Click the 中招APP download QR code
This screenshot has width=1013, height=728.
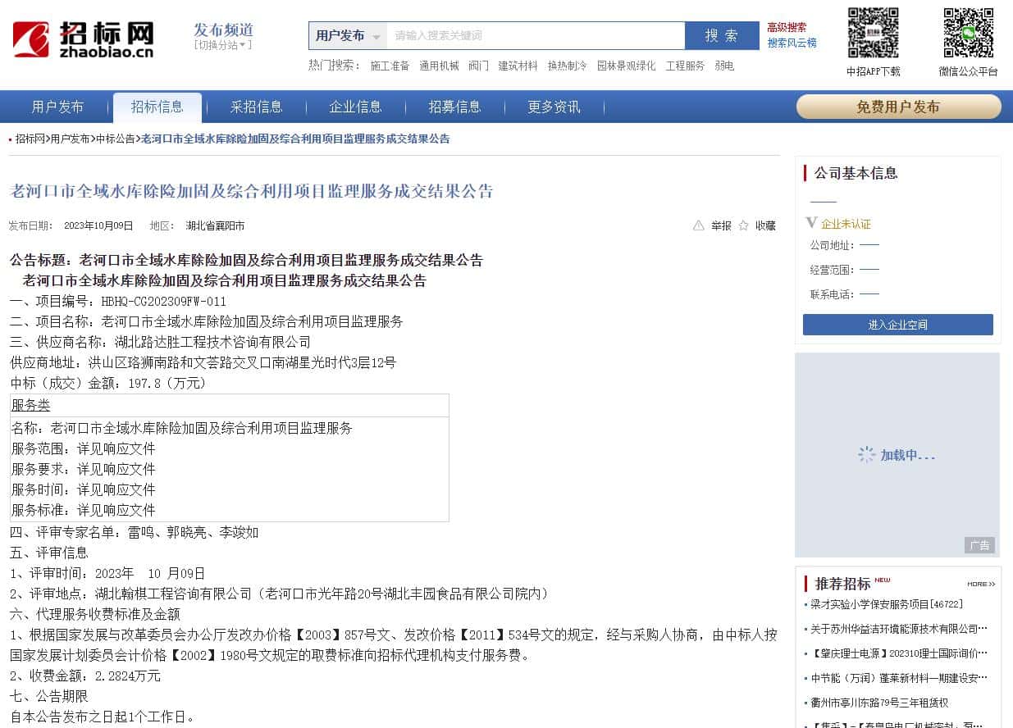click(873, 33)
